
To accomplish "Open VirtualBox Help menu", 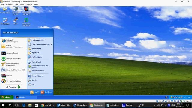I will 36,4.
